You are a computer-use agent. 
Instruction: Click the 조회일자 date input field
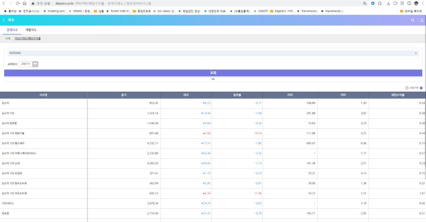click(x=25, y=64)
